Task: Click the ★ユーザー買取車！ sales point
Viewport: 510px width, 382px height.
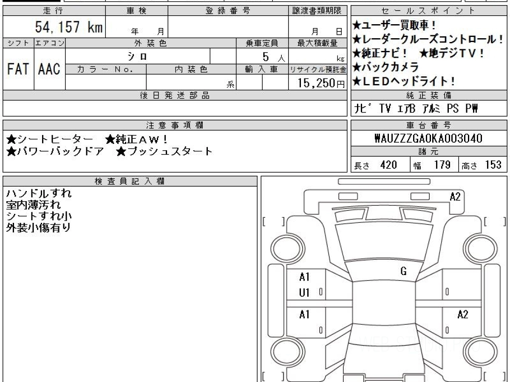Action: tap(395, 26)
